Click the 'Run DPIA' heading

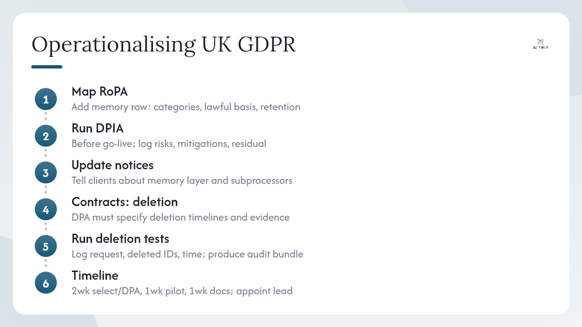coord(97,129)
